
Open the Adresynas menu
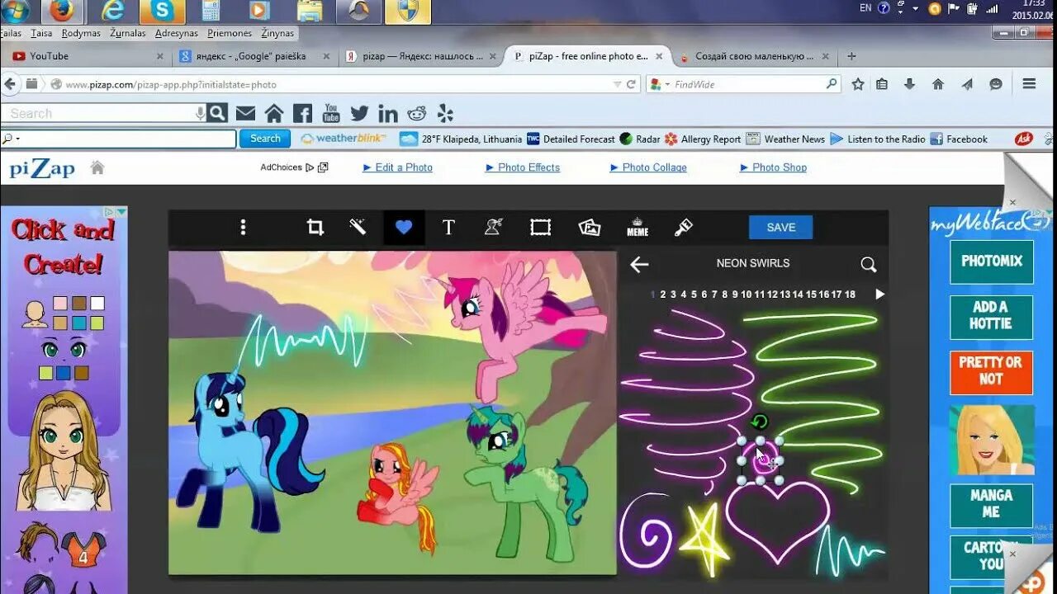[x=177, y=33]
